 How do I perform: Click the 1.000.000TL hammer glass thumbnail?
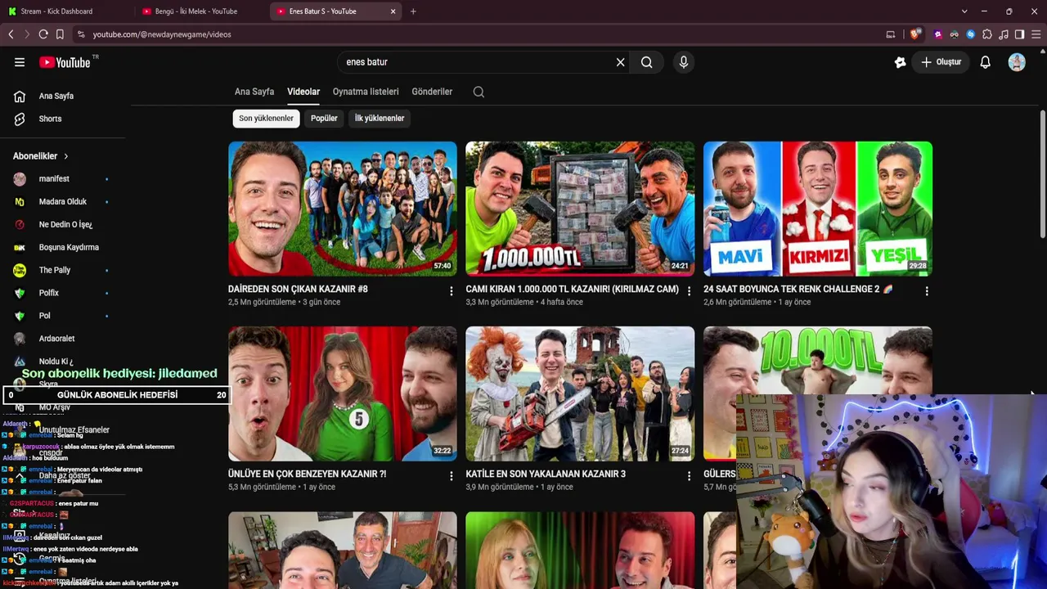pos(580,209)
